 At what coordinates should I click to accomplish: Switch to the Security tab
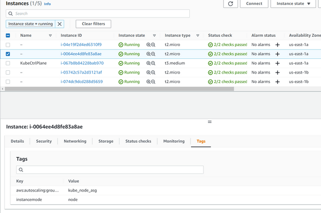[44, 141]
